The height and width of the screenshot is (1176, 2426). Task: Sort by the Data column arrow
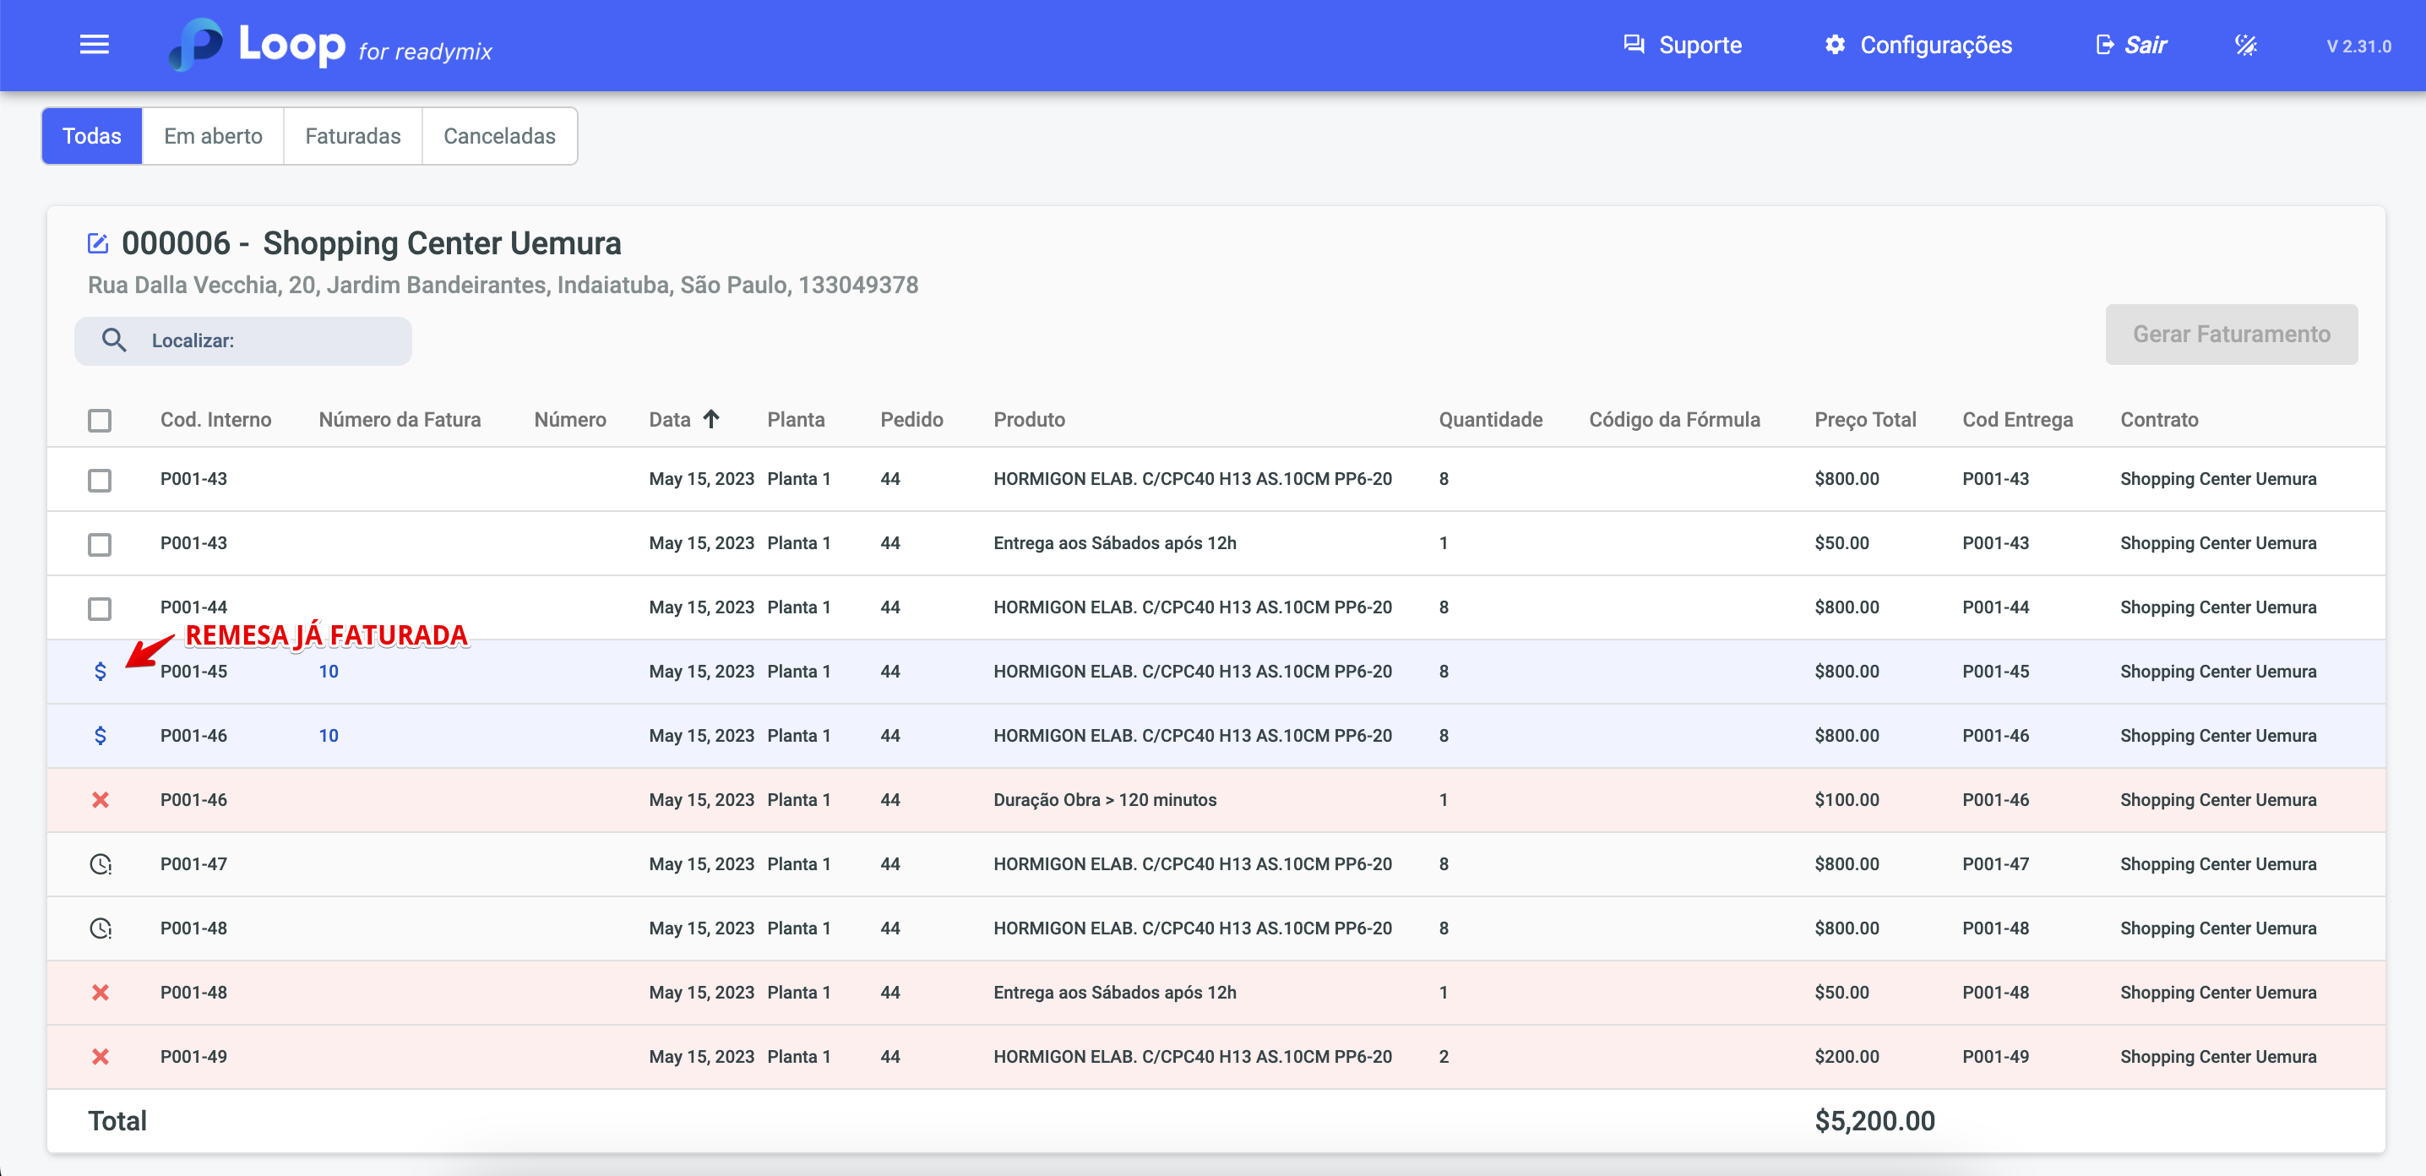coord(711,419)
